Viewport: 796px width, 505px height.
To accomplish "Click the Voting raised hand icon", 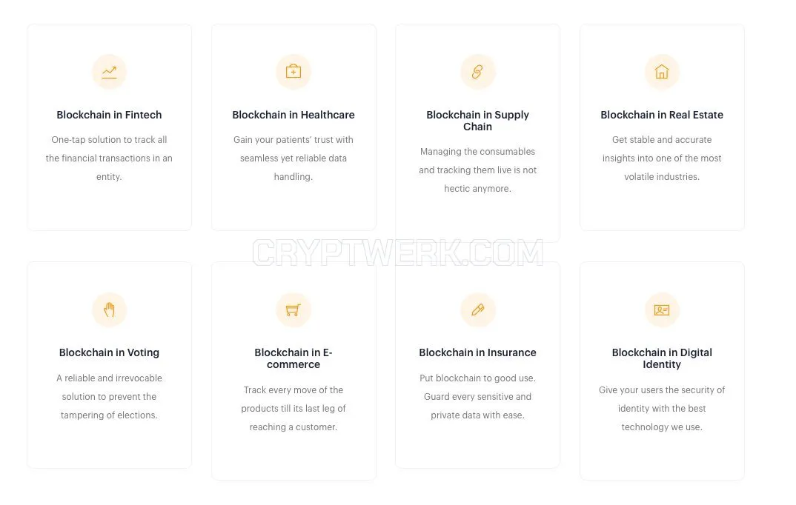I will pyautogui.click(x=109, y=310).
